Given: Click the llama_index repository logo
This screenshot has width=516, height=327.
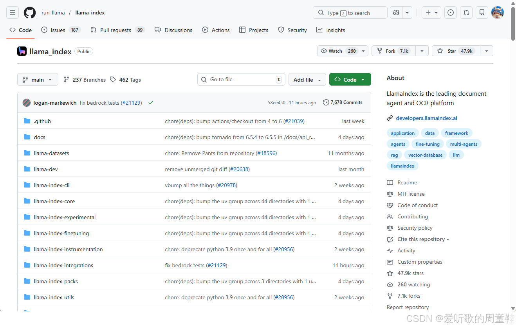Looking at the screenshot, I should coord(22,51).
